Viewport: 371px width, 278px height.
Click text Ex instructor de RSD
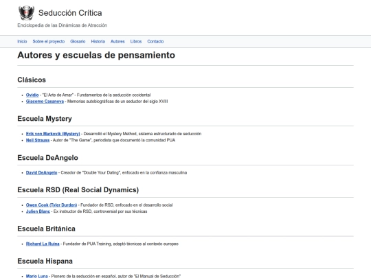coord(100,211)
